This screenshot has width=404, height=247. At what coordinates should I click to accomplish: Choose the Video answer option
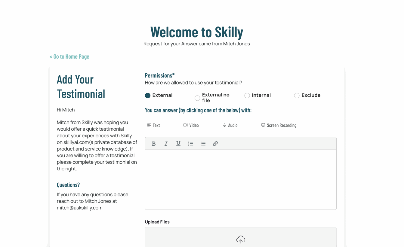[x=191, y=125]
